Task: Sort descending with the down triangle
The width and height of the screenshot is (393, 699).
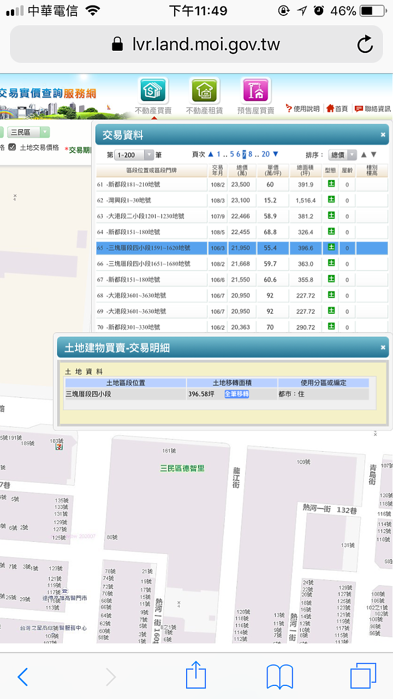Action: click(374, 154)
